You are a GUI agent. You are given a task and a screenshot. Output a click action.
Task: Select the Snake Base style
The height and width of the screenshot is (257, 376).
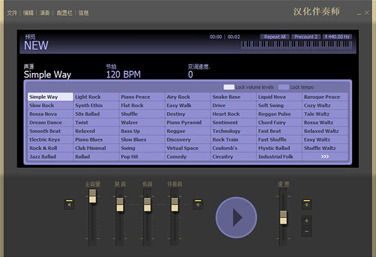[x=234, y=97]
